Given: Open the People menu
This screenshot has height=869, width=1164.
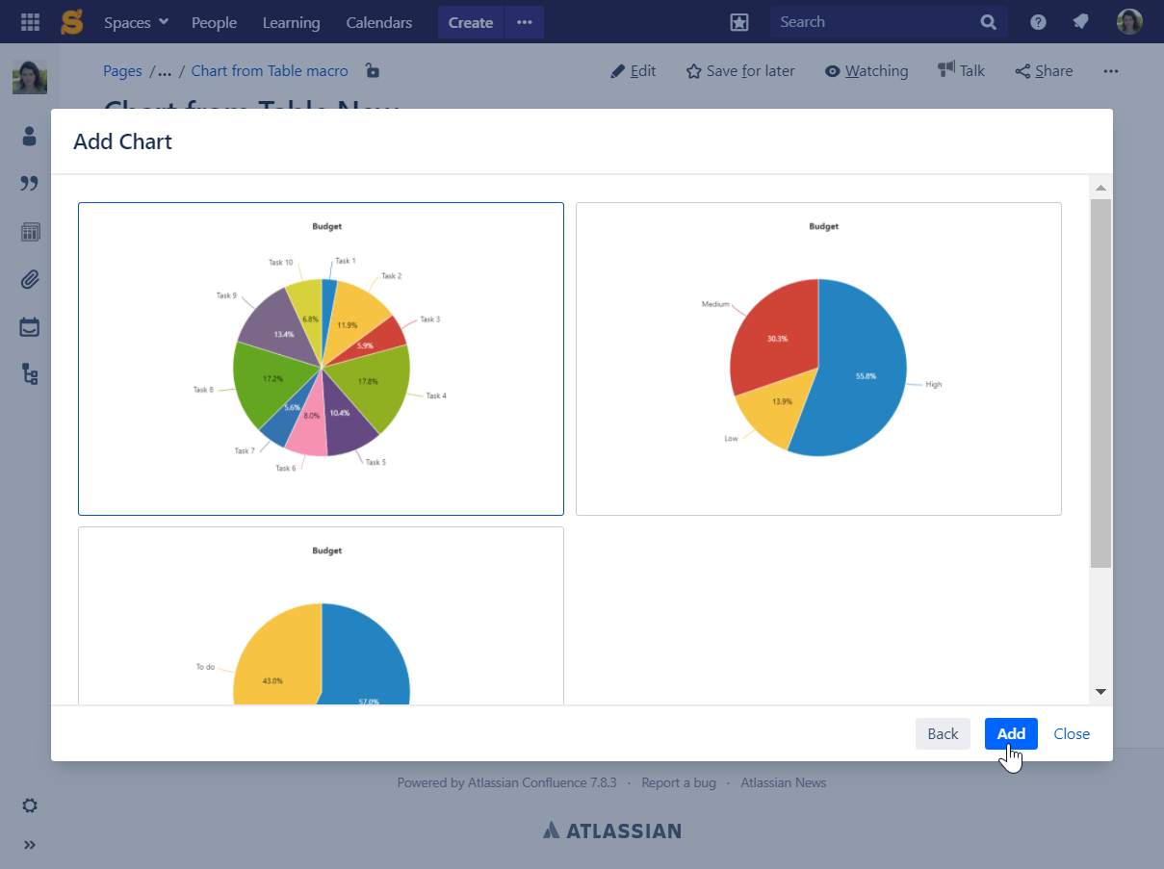Looking at the screenshot, I should tap(214, 22).
